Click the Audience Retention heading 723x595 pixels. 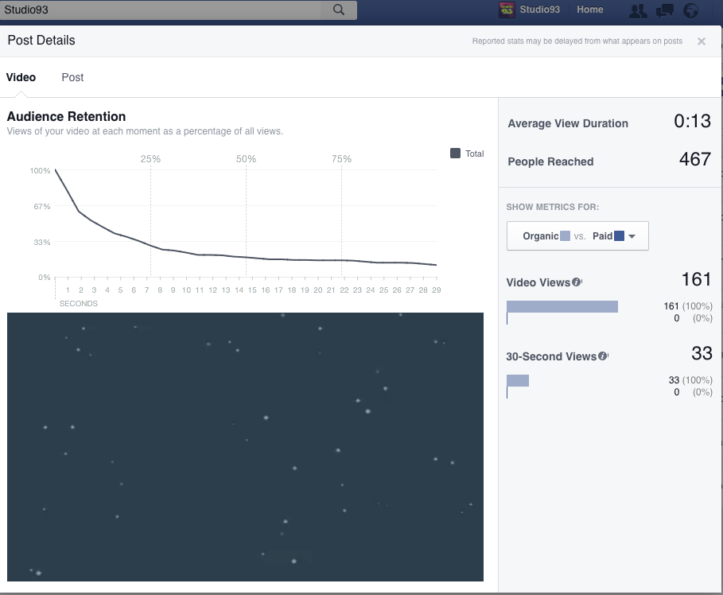click(66, 116)
